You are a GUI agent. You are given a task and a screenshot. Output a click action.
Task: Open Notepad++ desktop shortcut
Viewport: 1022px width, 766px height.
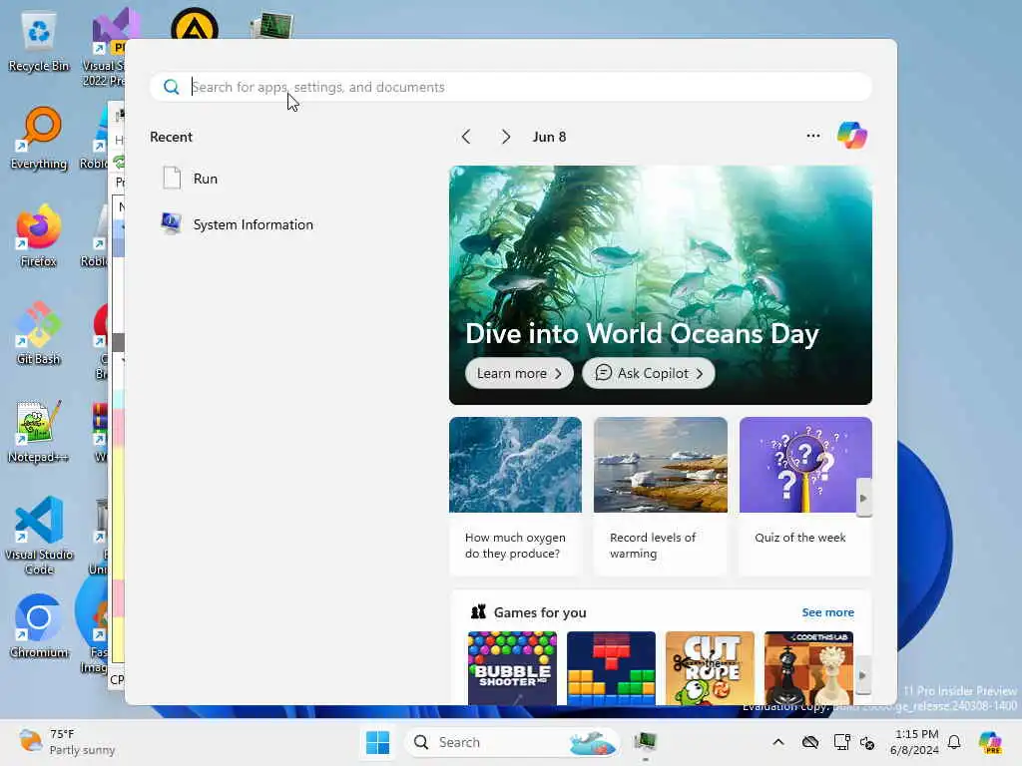click(x=39, y=432)
